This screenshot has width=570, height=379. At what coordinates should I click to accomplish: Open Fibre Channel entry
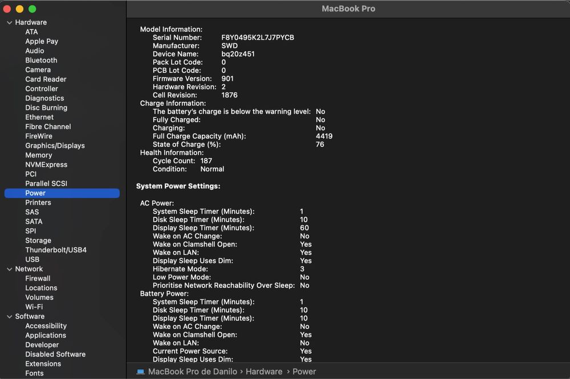point(48,127)
